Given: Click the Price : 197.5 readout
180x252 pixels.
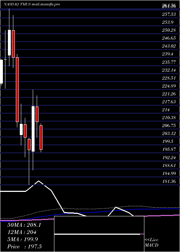Looking at the screenshot, I should (x=24, y=247).
